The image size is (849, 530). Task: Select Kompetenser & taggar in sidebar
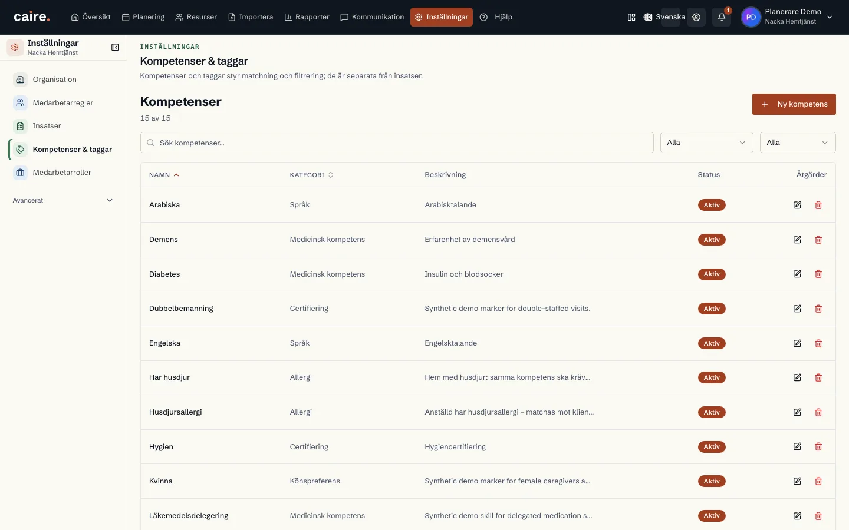63,150
